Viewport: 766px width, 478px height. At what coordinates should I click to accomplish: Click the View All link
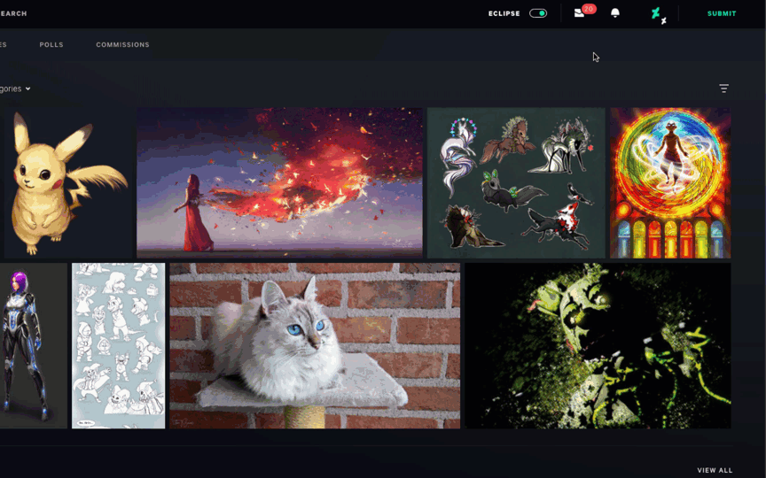(x=715, y=470)
